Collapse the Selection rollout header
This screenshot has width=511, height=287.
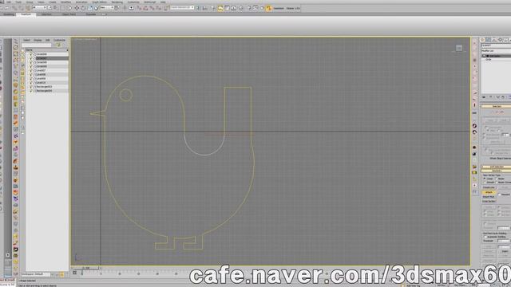(x=496, y=106)
